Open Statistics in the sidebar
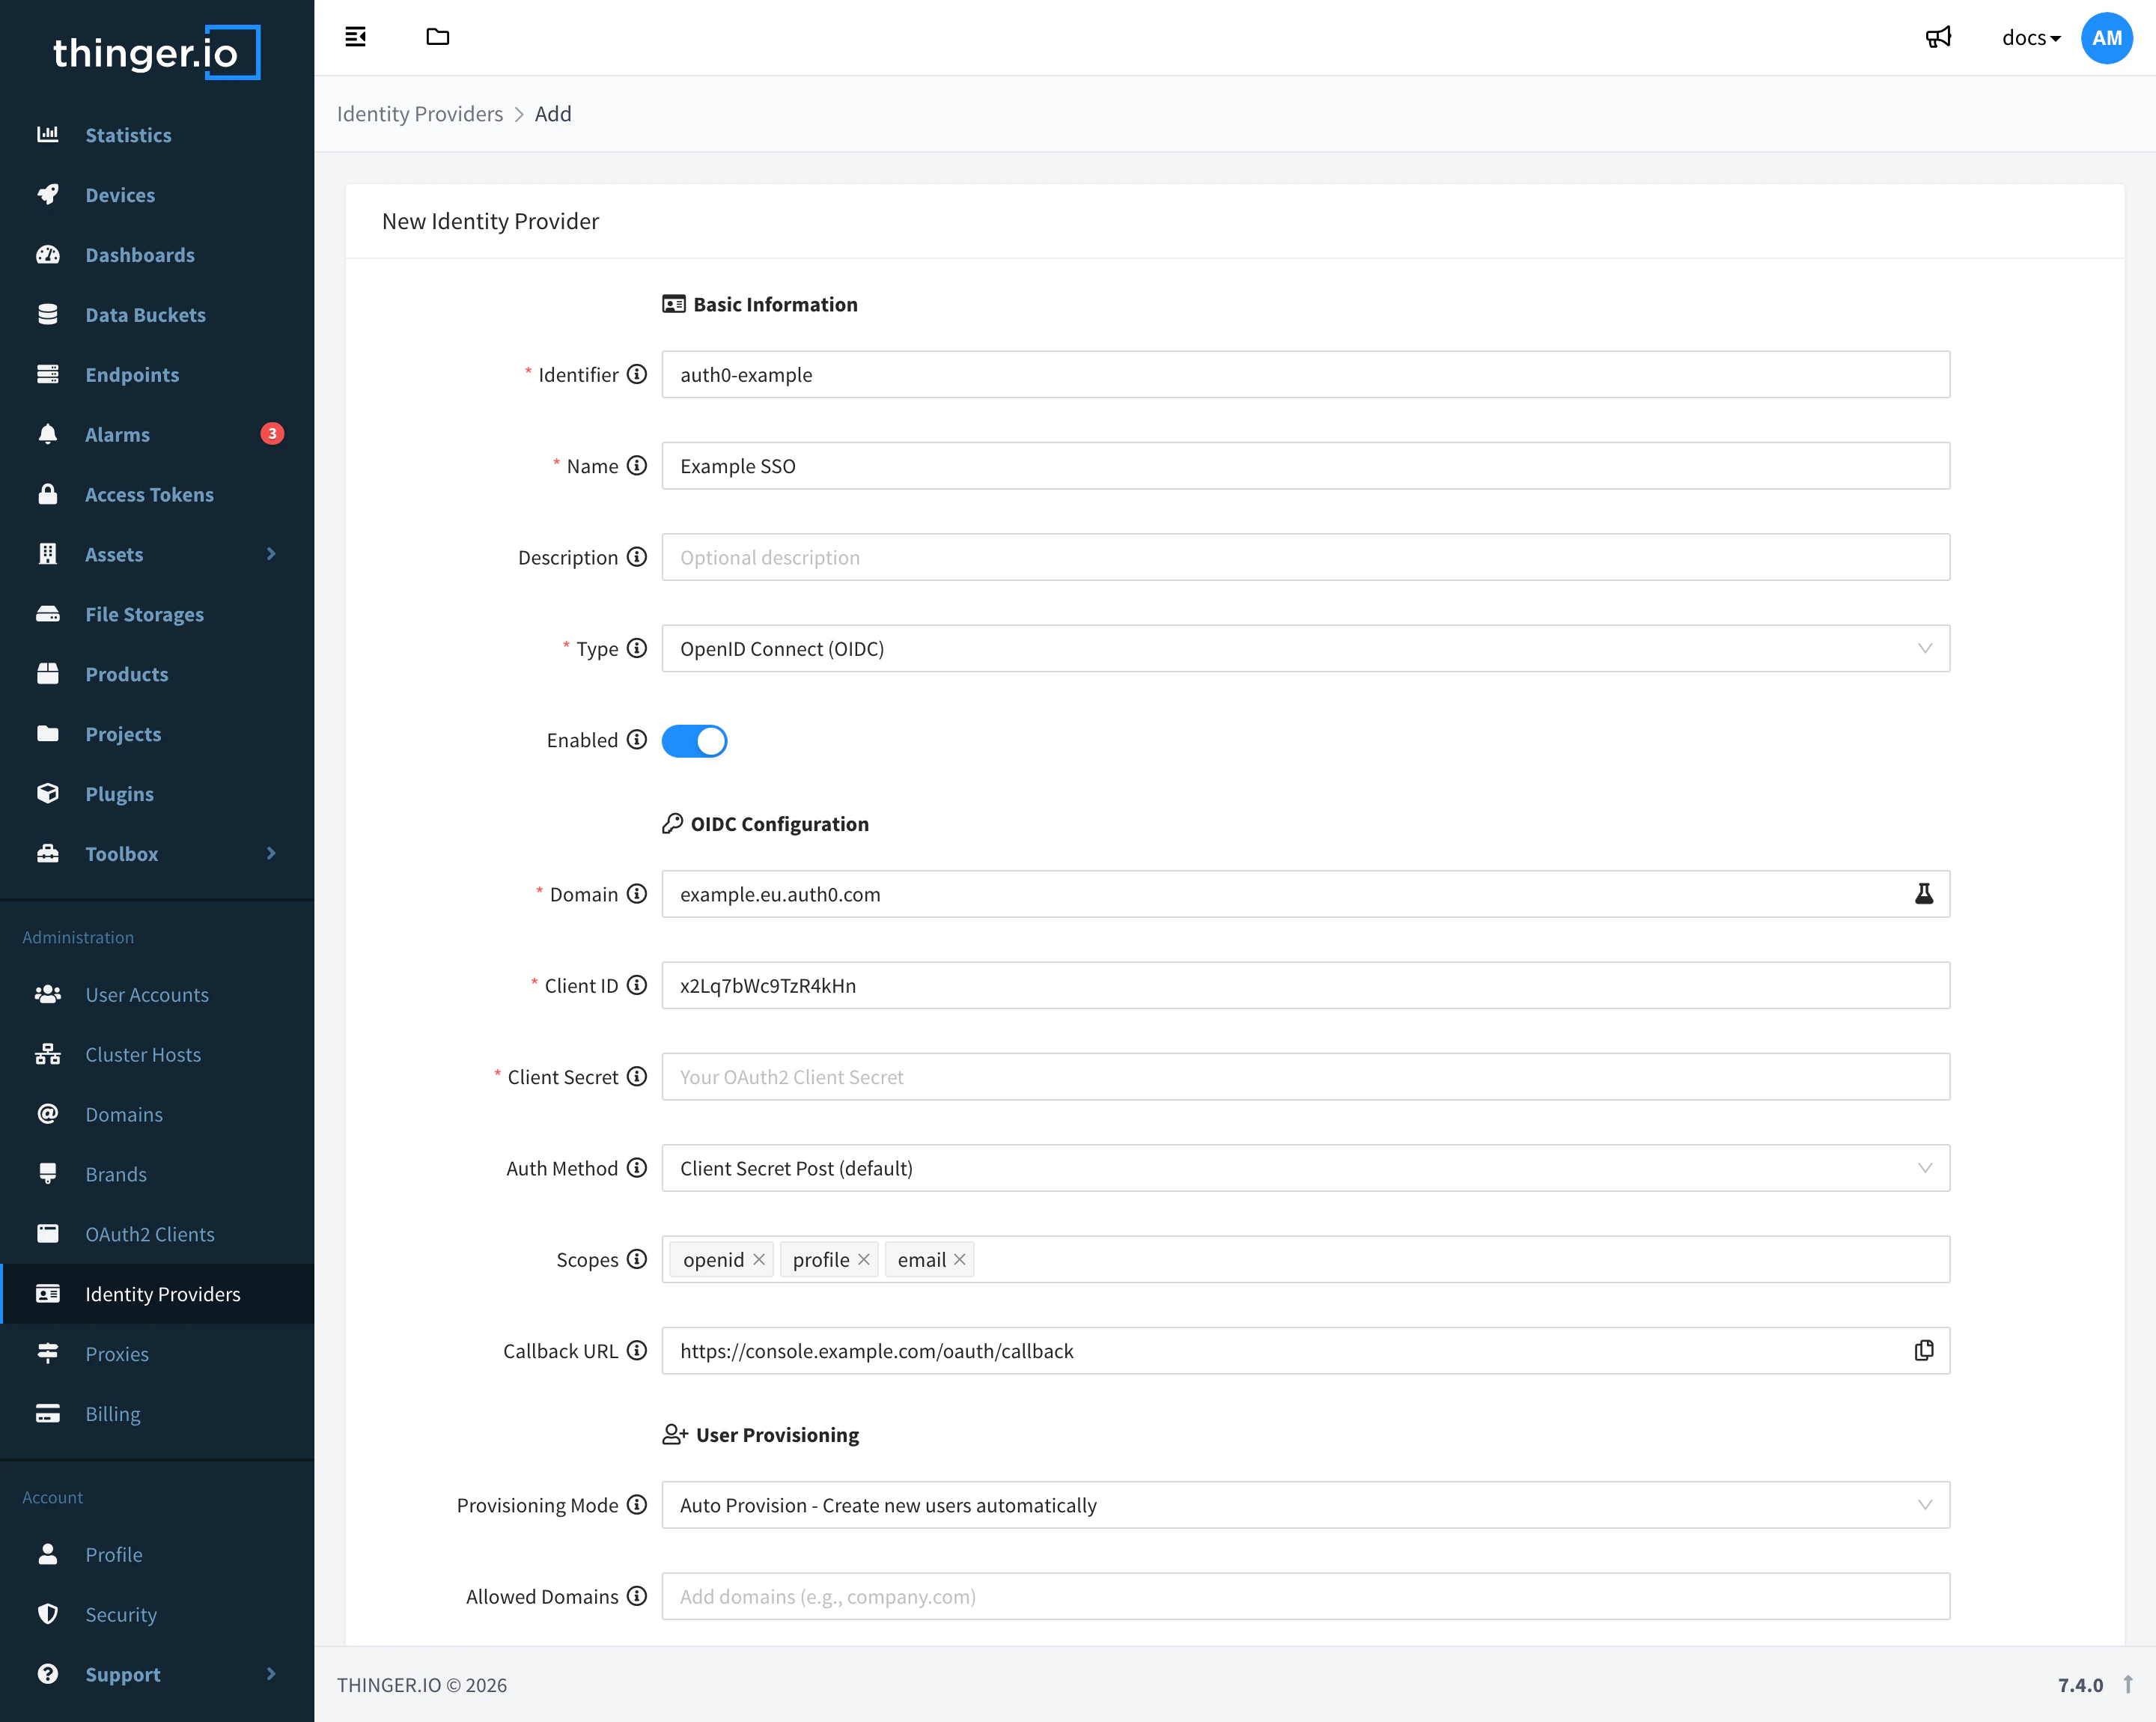 pos(157,135)
